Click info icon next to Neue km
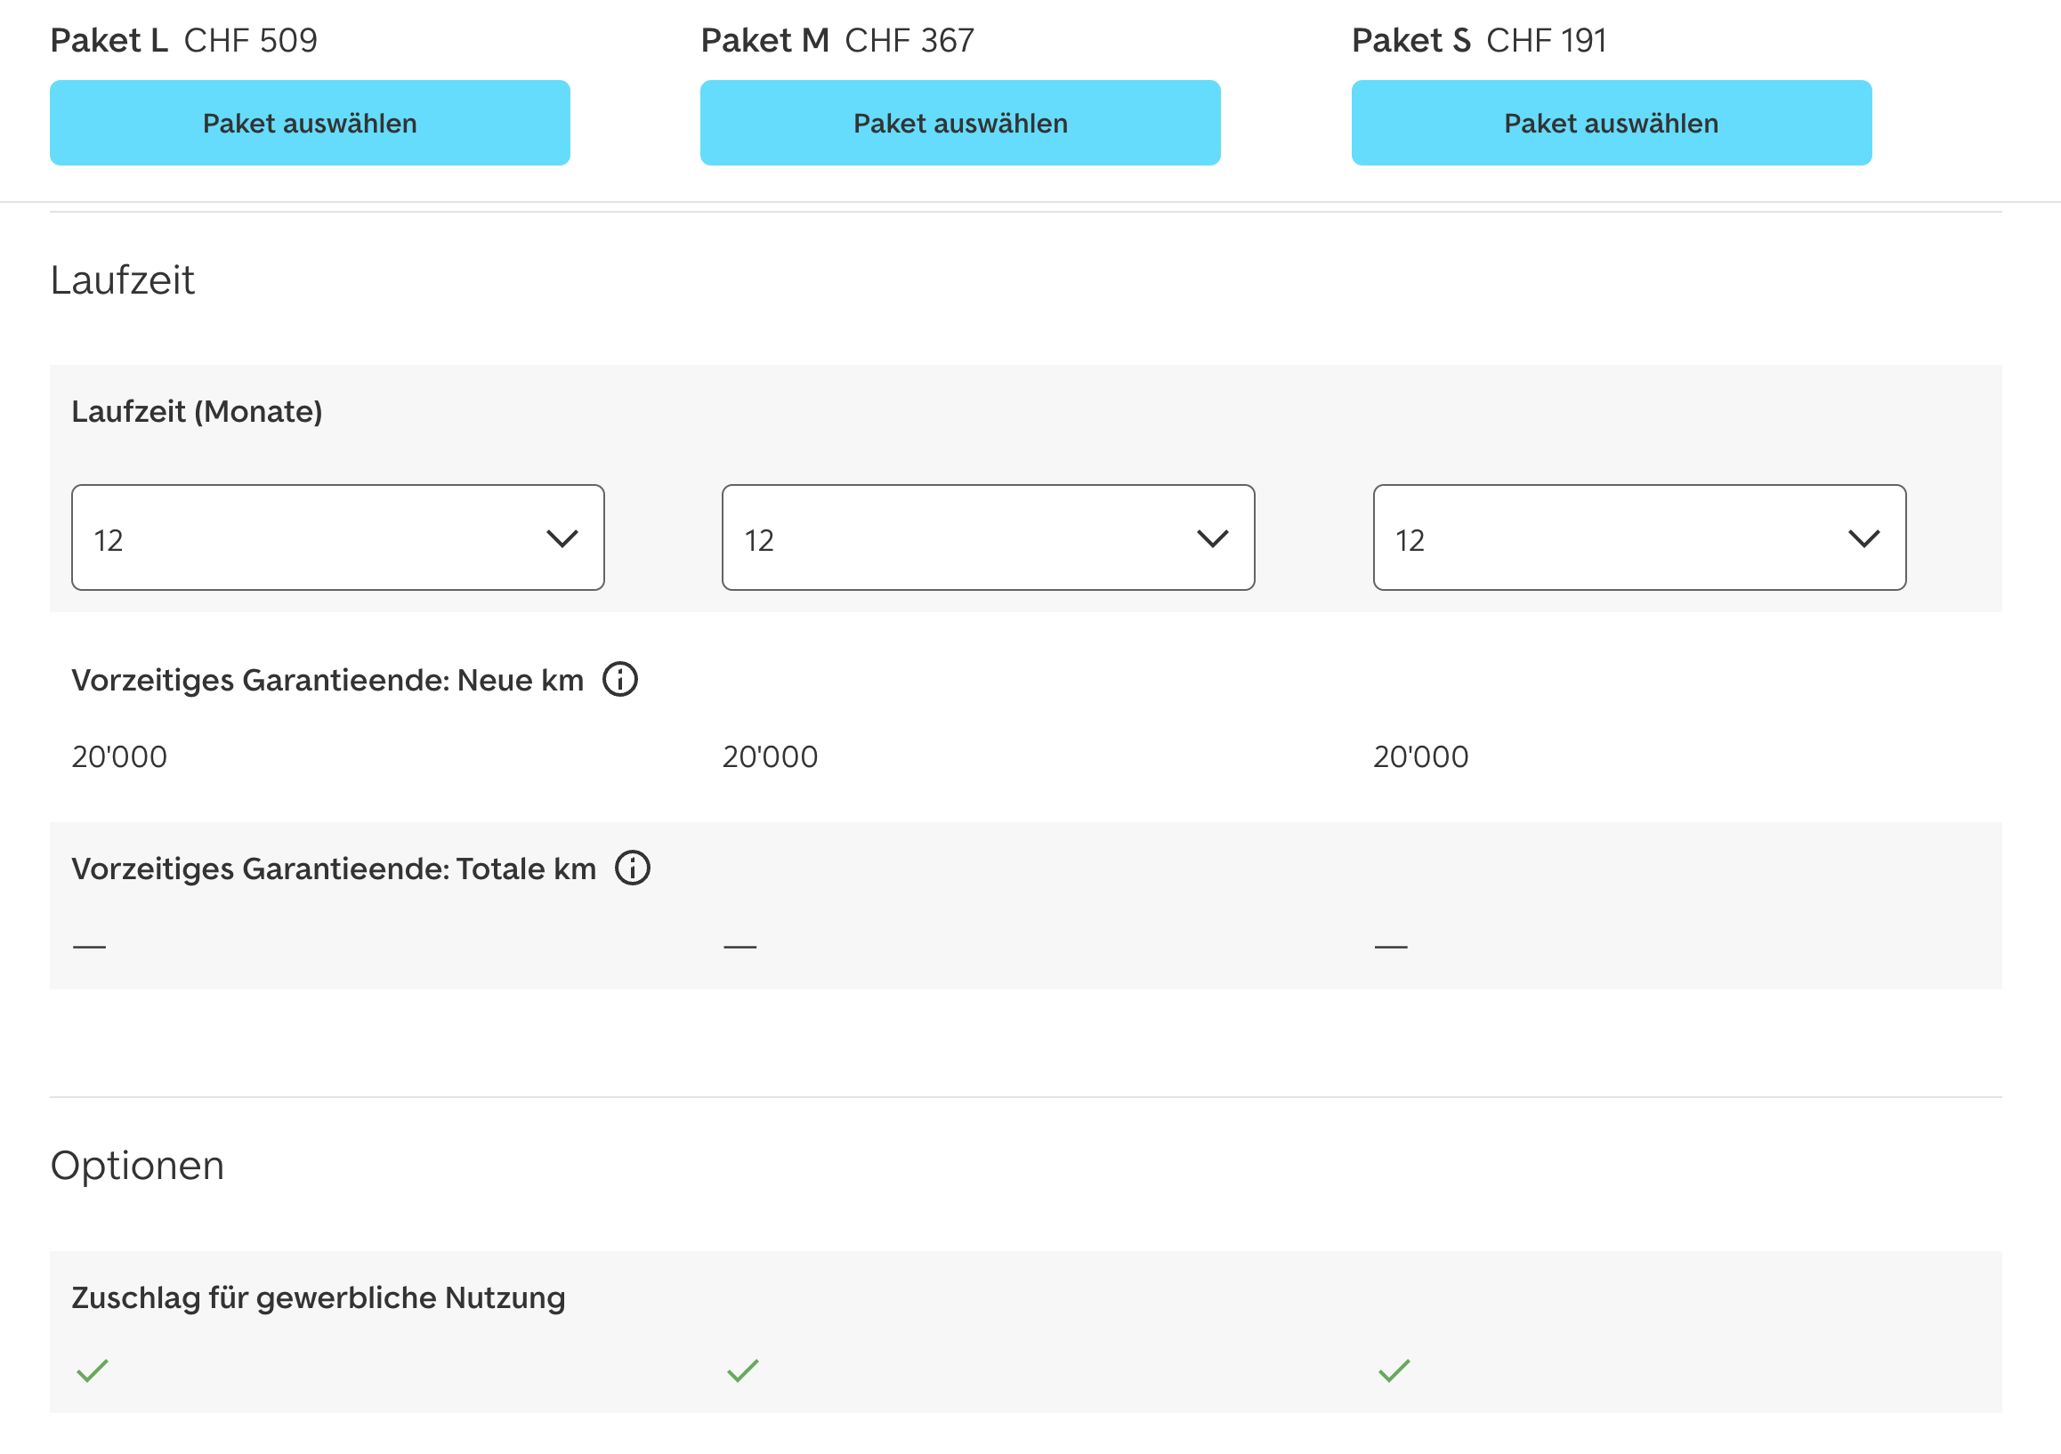The height and width of the screenshot is (1454, 2061). click(619, 680)
